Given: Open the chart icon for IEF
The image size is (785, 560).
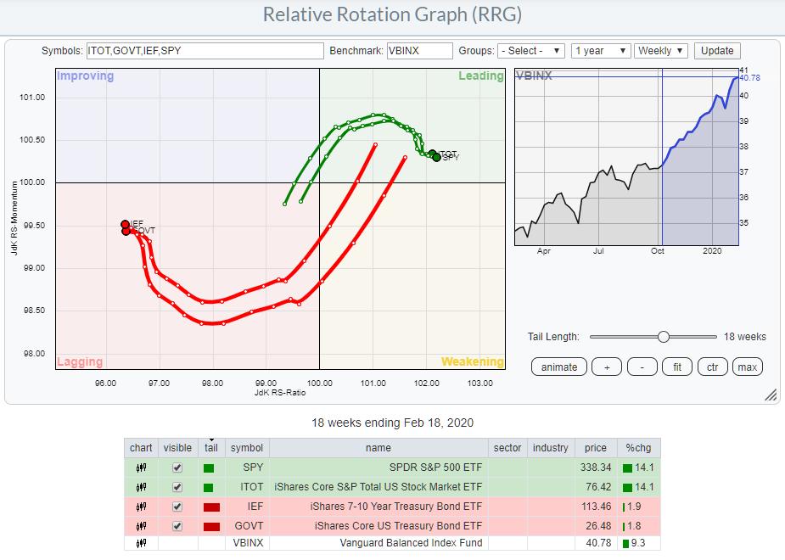Looking at the screenshot, I should tap(139, 506).
